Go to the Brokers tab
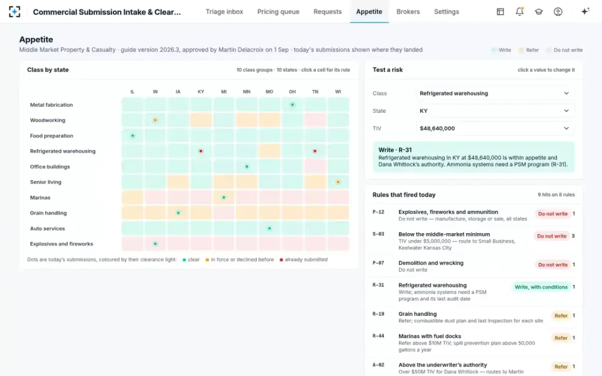The width and height of the screenshot is (602, 376). click(x=408, y=12)
